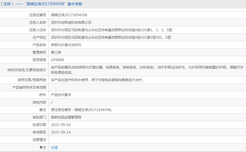Click the 注册人住所 label
The height and width of the screenshot is (152, 246).
click(x=38, y=30)
